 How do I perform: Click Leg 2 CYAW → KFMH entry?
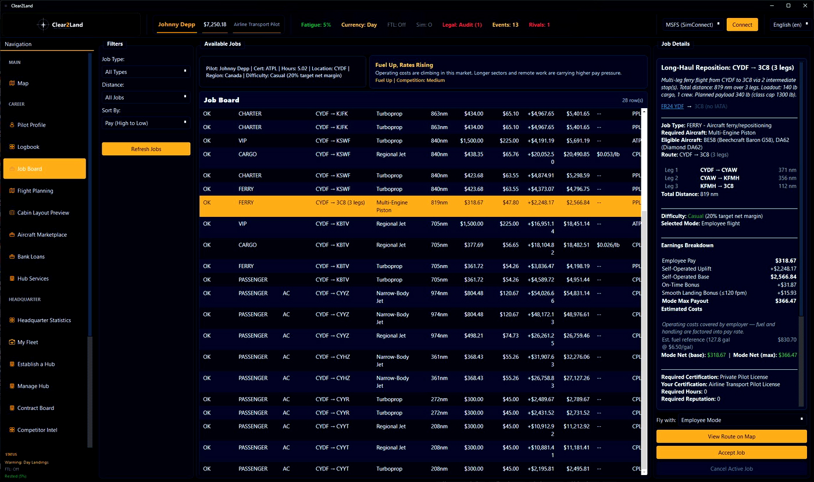point(730,178)
